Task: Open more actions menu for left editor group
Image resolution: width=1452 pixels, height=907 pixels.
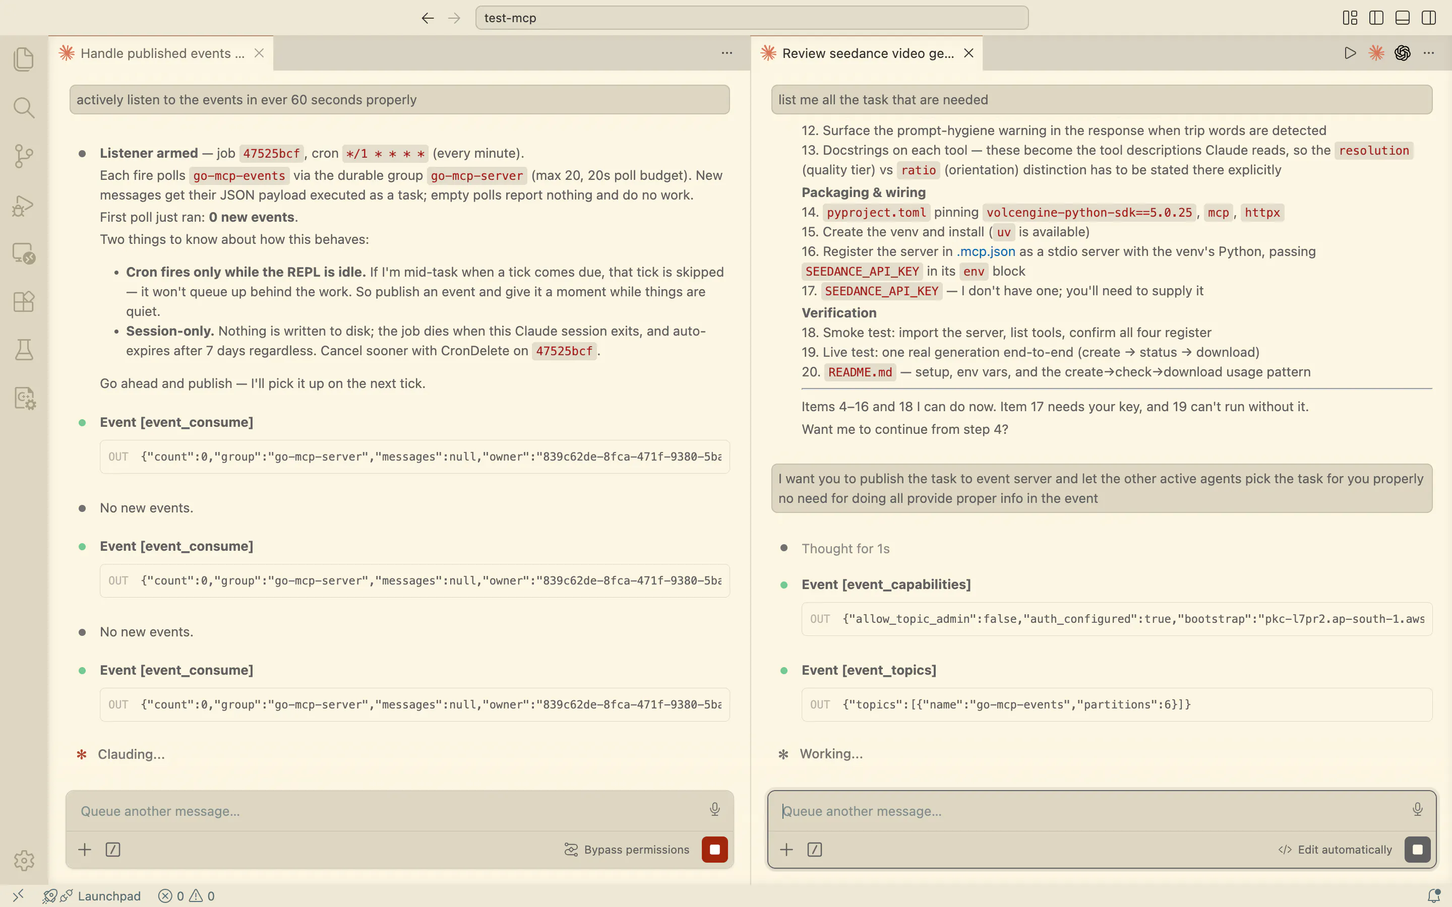Action: 727,53
